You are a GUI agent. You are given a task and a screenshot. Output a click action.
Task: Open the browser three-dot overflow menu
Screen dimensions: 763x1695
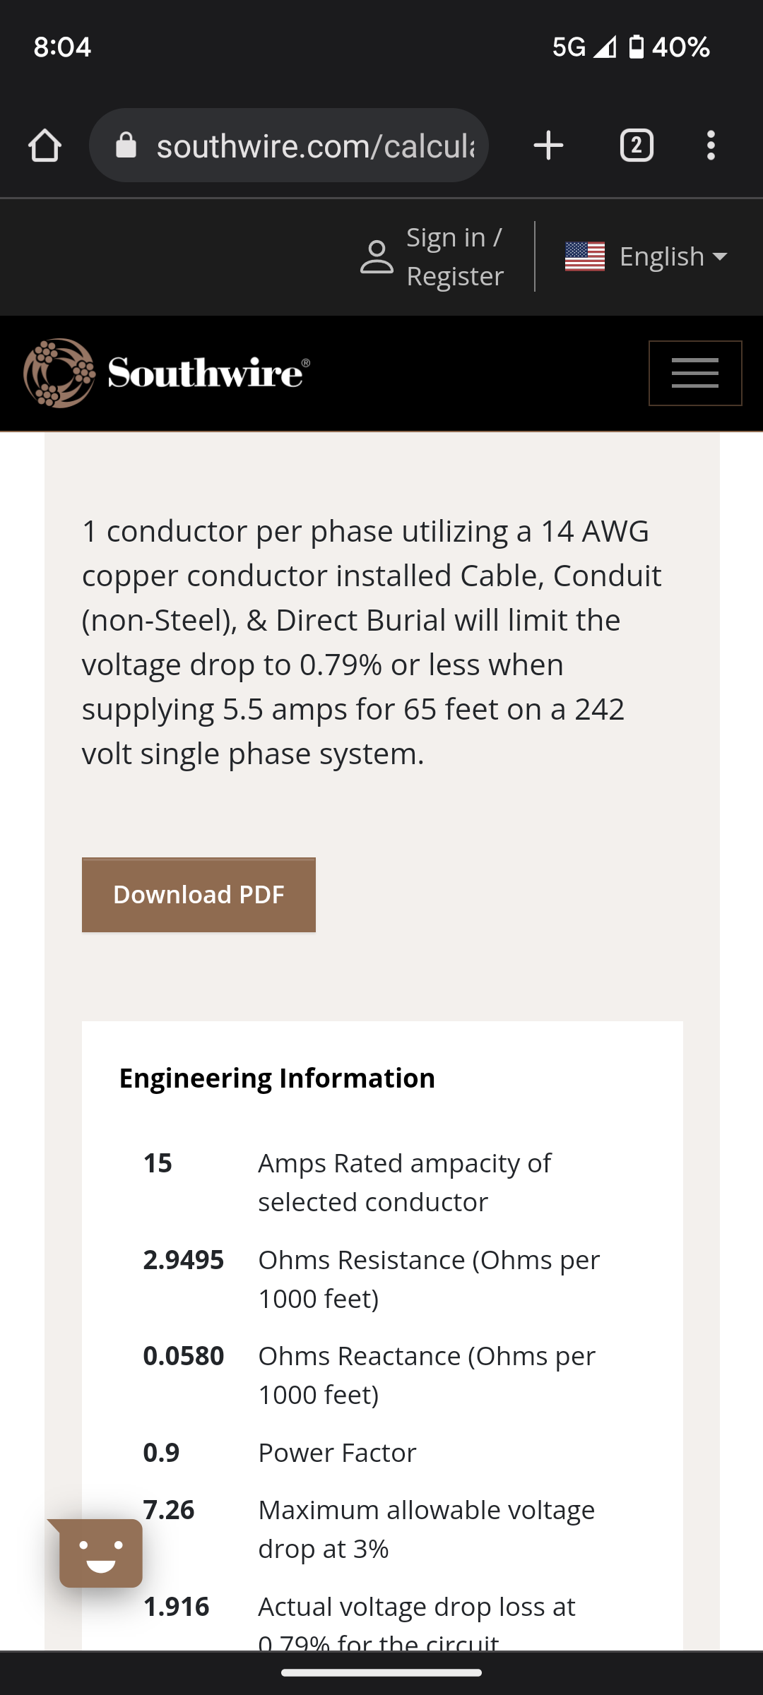point(711,145)
